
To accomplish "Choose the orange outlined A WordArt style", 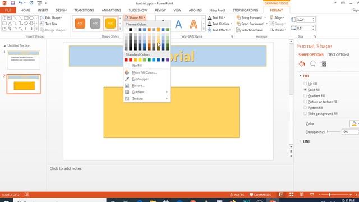I will coord(194,24).
